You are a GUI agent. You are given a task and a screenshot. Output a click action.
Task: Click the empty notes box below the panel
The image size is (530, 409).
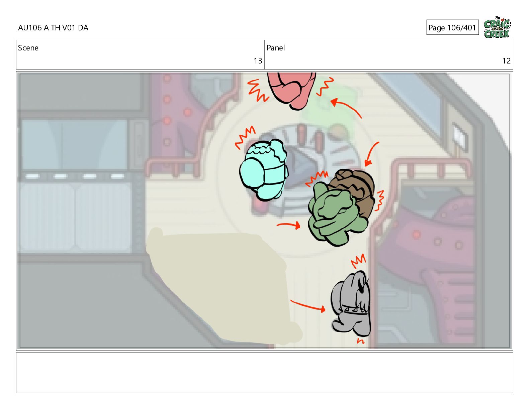point(264,373)
